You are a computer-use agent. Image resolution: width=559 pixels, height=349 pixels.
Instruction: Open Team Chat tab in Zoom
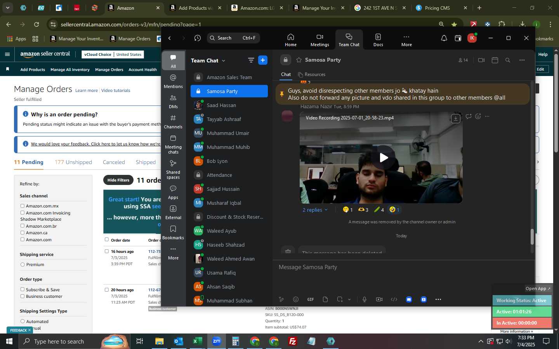(x=349, y=40)
